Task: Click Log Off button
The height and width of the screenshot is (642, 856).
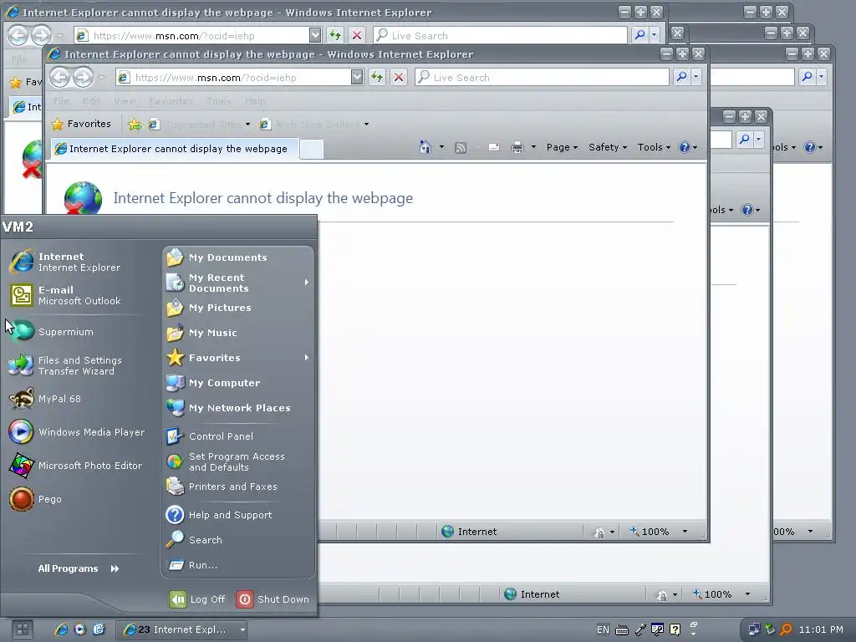Action: 197,599
